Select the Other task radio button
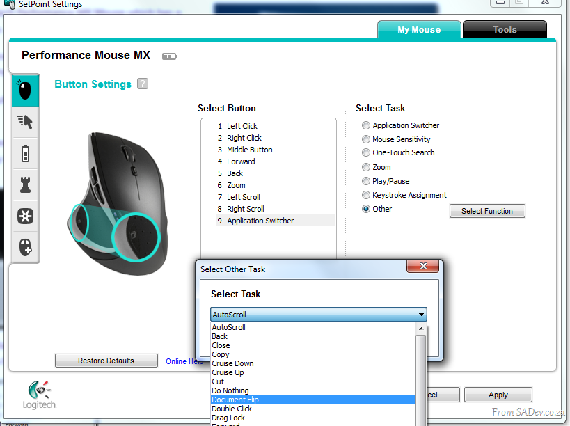This screenshot has width=570, height=426. pos(365,209)
